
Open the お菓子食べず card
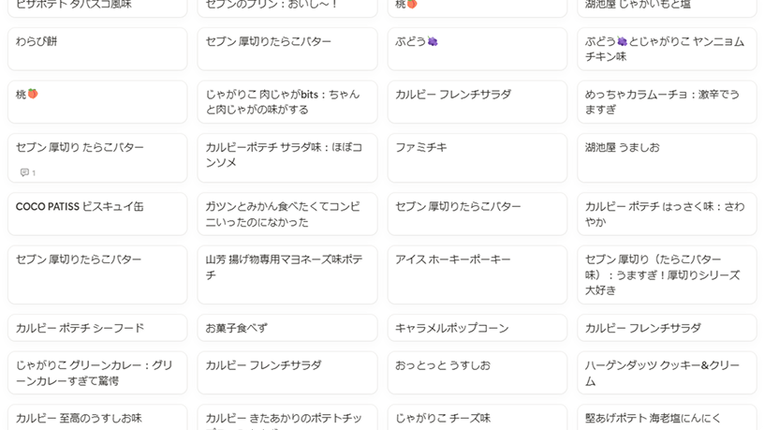[286, 328]
